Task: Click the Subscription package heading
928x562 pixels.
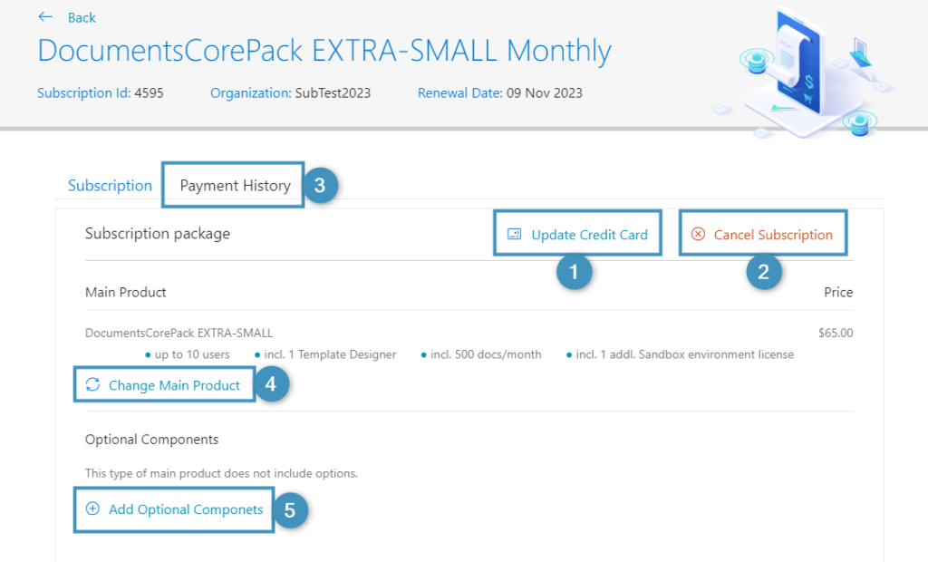Action: click(x=158, y=233)
